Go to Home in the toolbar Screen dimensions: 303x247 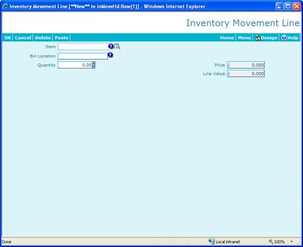[227, 38]
